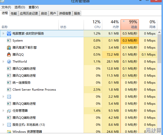The width and height of the screenshot is (163, 135).
Task: Click the vertical scrollbar thumb
Action: [x=159, y=49]
